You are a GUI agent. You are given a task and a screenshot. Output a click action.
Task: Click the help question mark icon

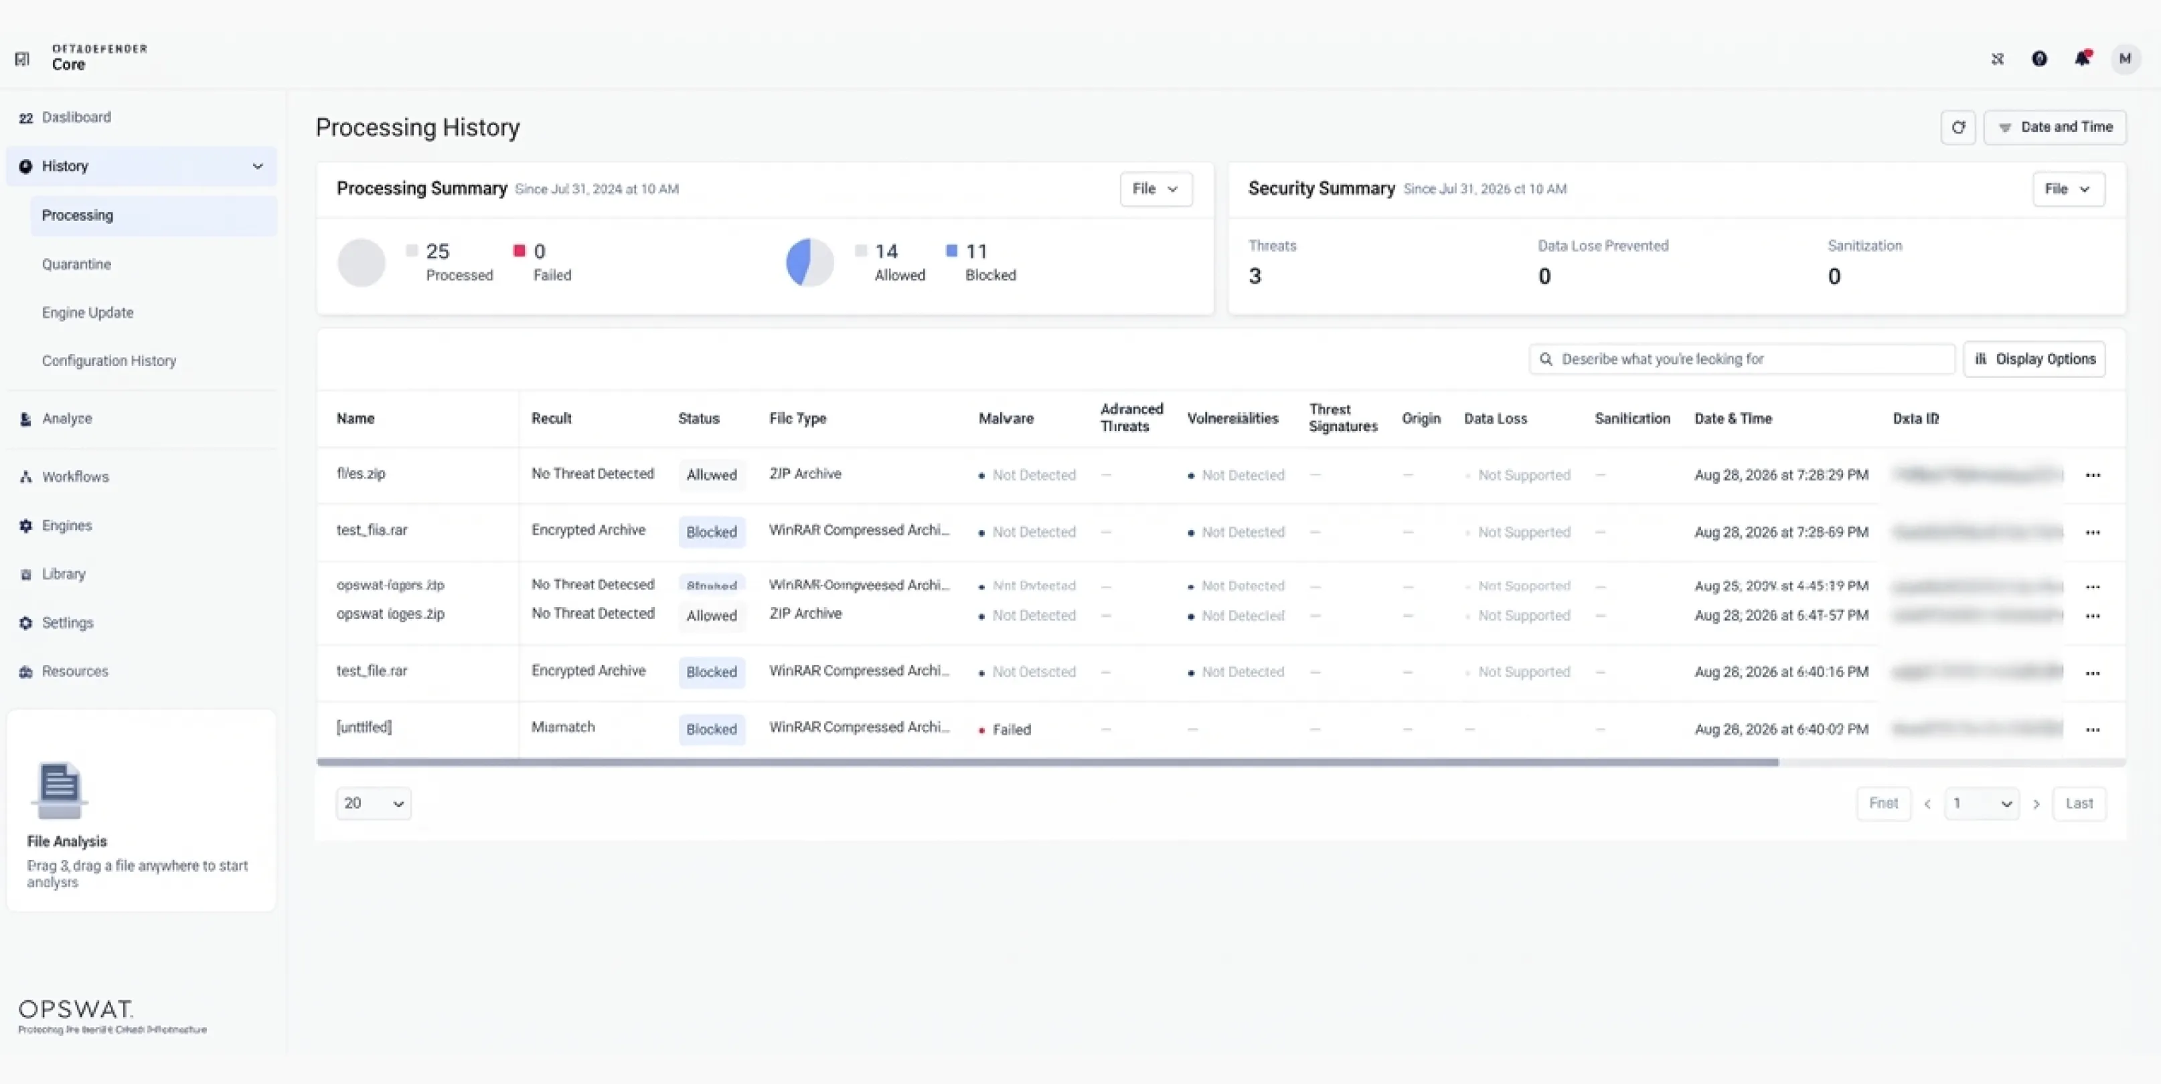point(2039,59)
